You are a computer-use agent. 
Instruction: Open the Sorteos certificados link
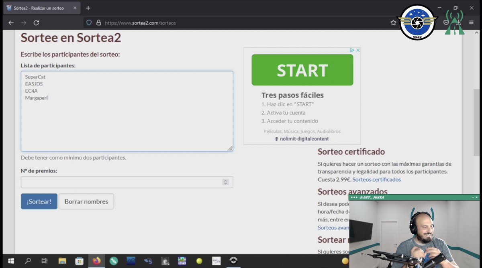click(x=376, y=179)
